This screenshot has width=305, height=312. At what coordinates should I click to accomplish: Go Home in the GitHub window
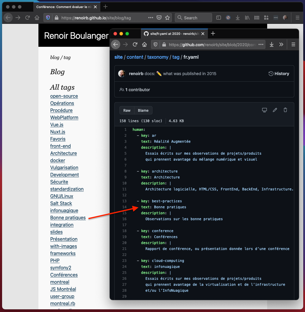pos(144,44)
